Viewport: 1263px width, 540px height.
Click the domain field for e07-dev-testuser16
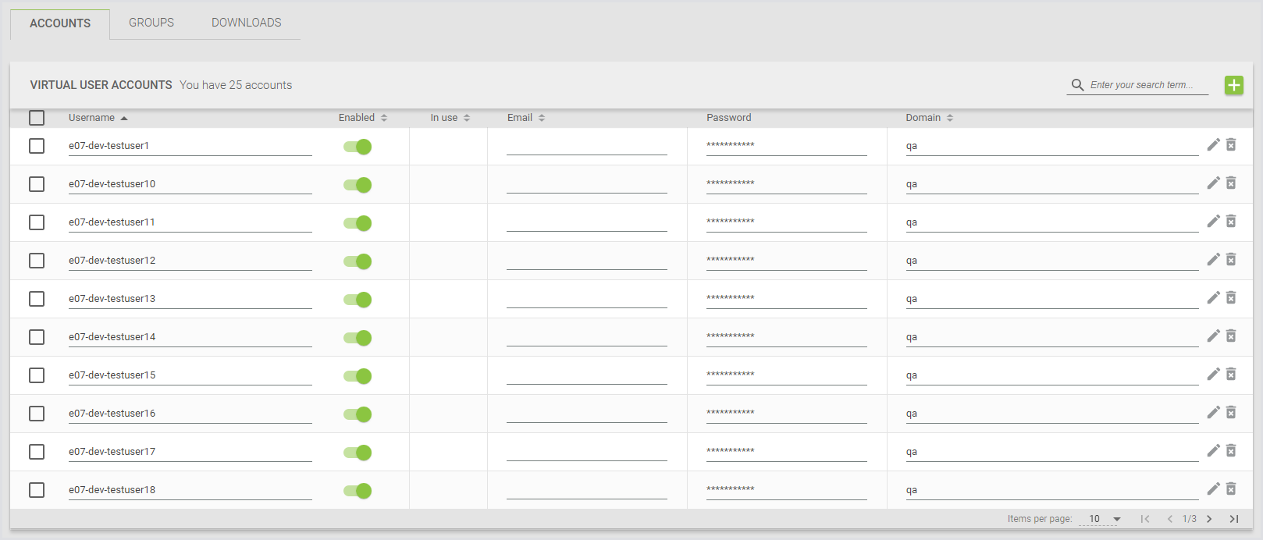tap(1052, 414)
